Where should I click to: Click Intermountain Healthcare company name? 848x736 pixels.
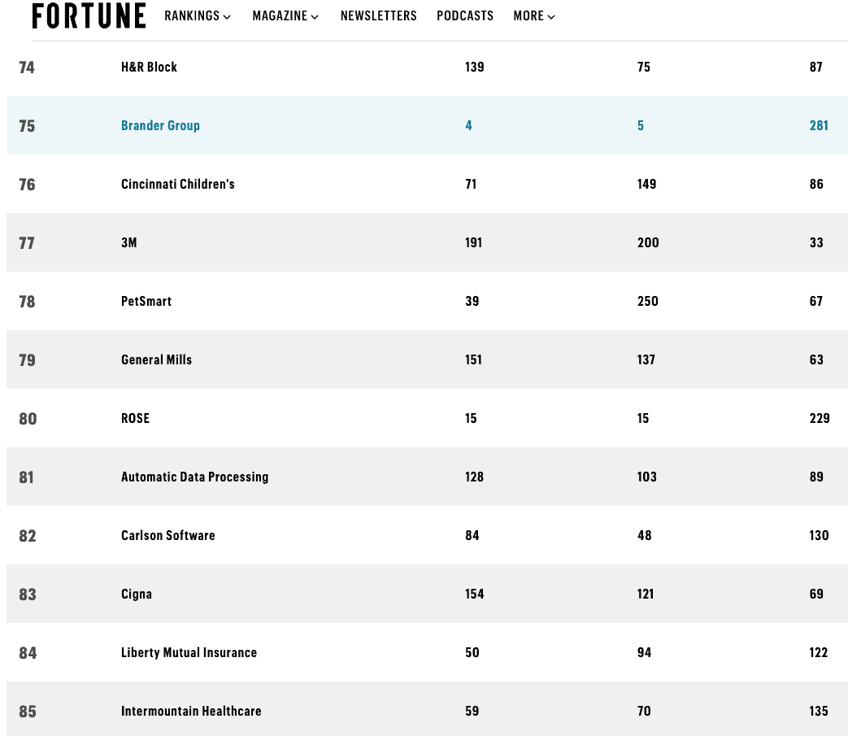(191, 711)
